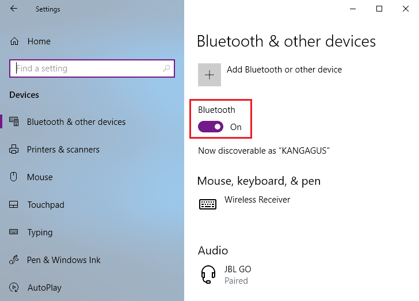Click the Touchpad icon in sidebar

[x=14, y=205]
